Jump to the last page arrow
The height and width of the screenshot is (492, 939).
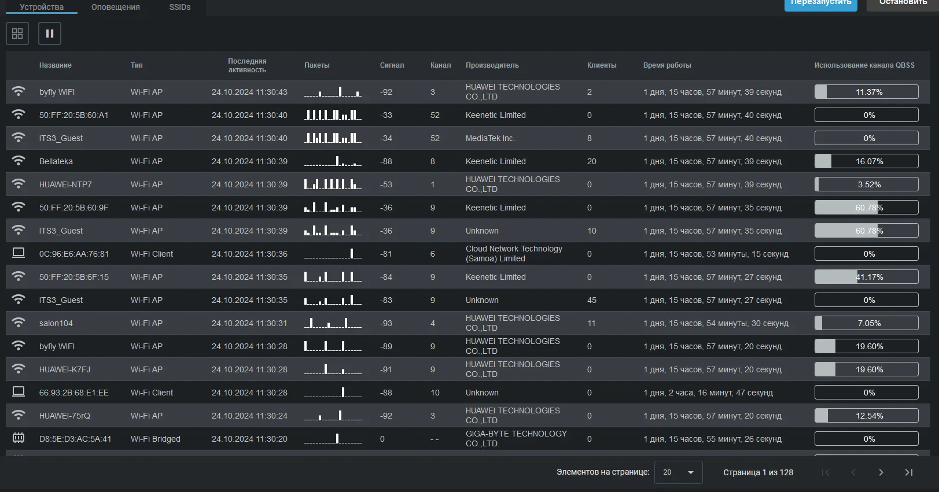909,472
